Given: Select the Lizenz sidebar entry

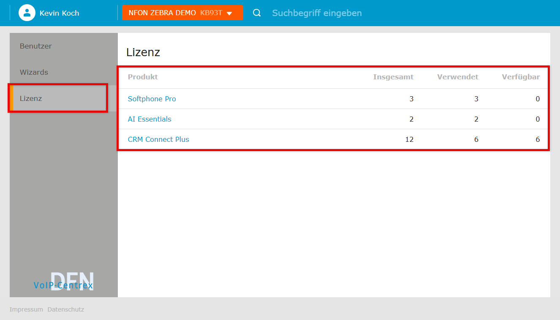Looking at the screenshot, I should tap(31, 98).
